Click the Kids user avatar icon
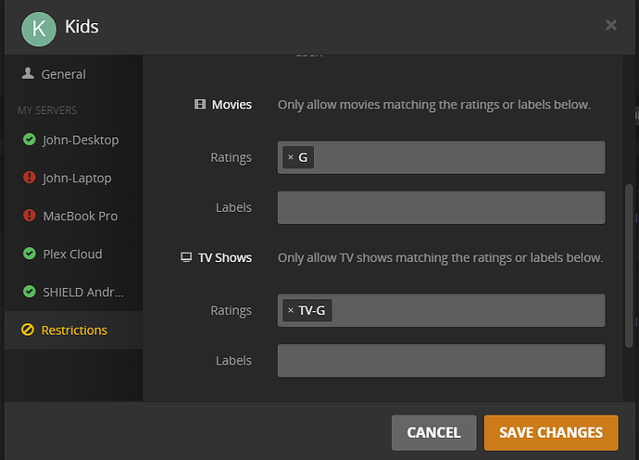This screenshot has height=460, width=639. click(x=38, y=27)
